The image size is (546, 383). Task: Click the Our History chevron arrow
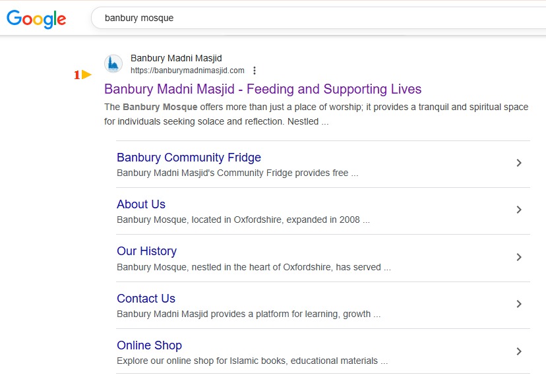[x=519, y=257]
